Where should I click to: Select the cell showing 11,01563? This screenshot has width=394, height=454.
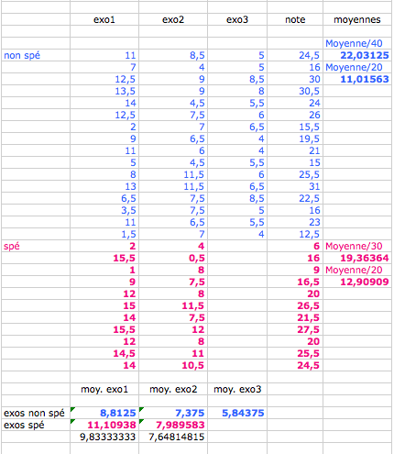click(x=357, y=79)
